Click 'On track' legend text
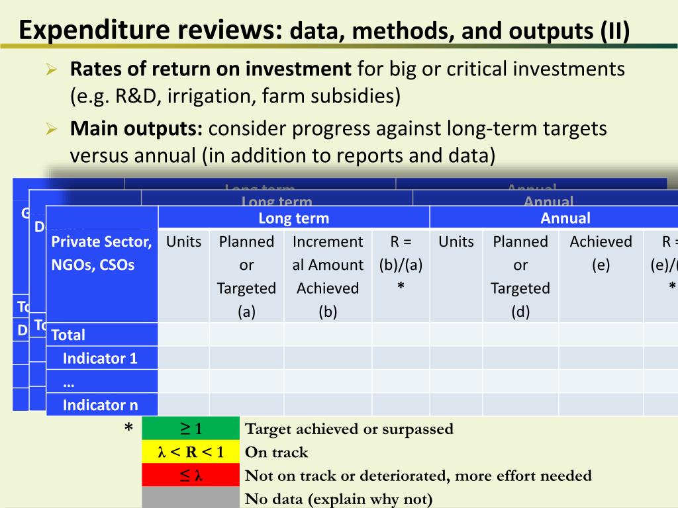678x508 pixels. tap(276, 452)
